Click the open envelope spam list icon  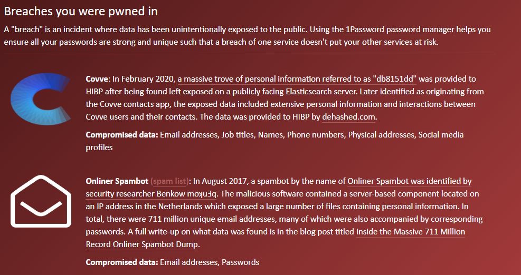click(41, 201)
